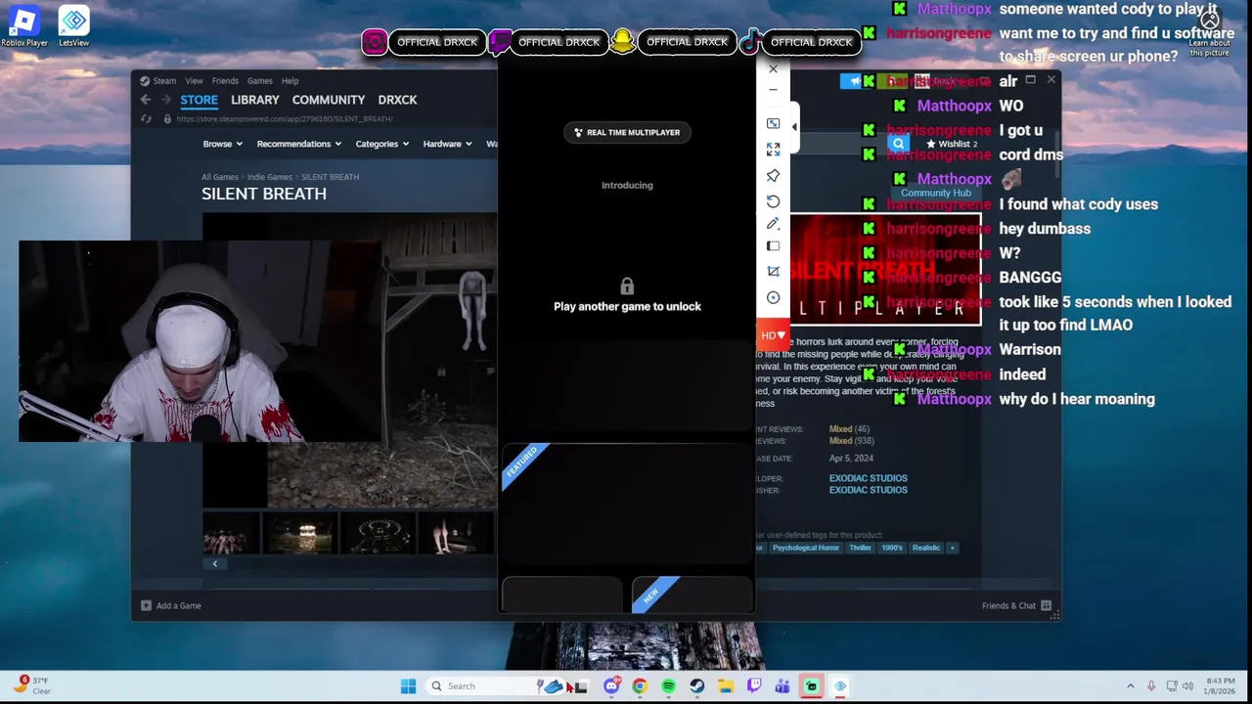Screen dimensions: 1252x704
Task: Open the Windows Start button
Action: (x=408, y=686)
